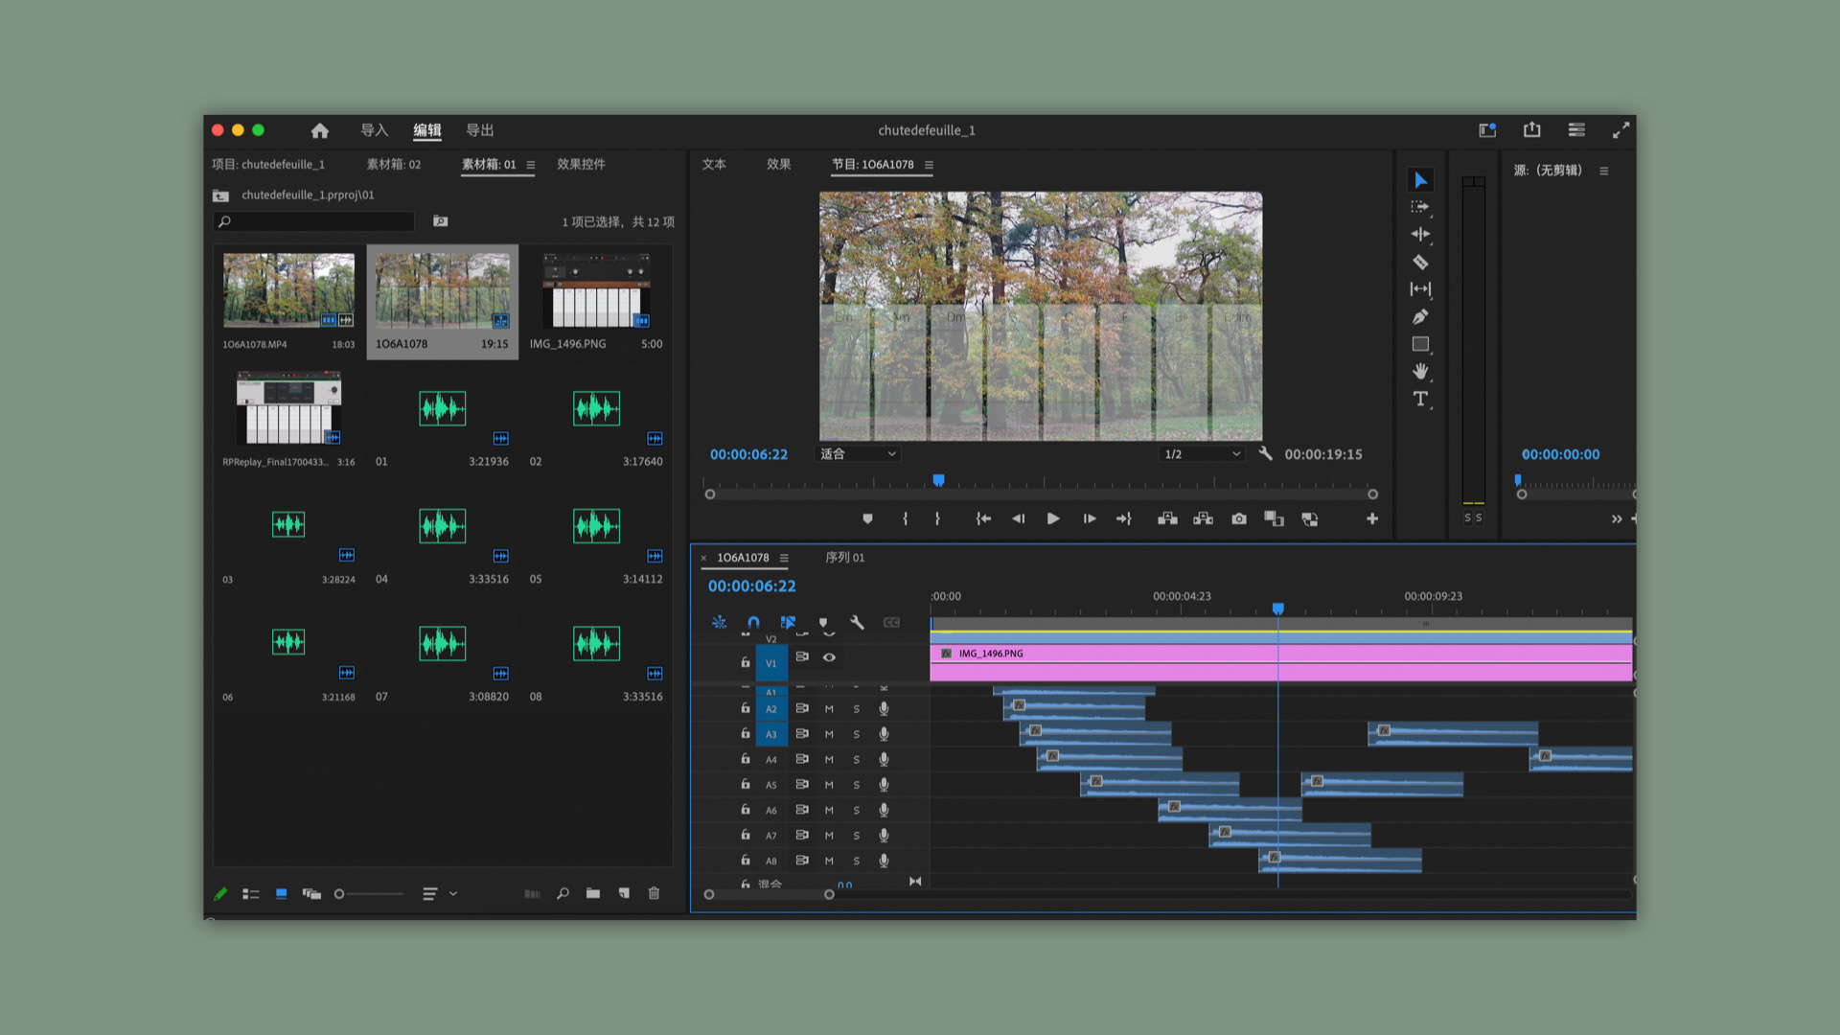Solo audio track A5
The height and width of the screenshot is (1035, 1840).
point(856,785)
